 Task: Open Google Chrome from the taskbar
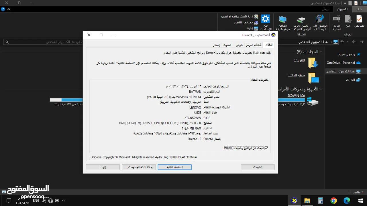(x=333, y=201)
